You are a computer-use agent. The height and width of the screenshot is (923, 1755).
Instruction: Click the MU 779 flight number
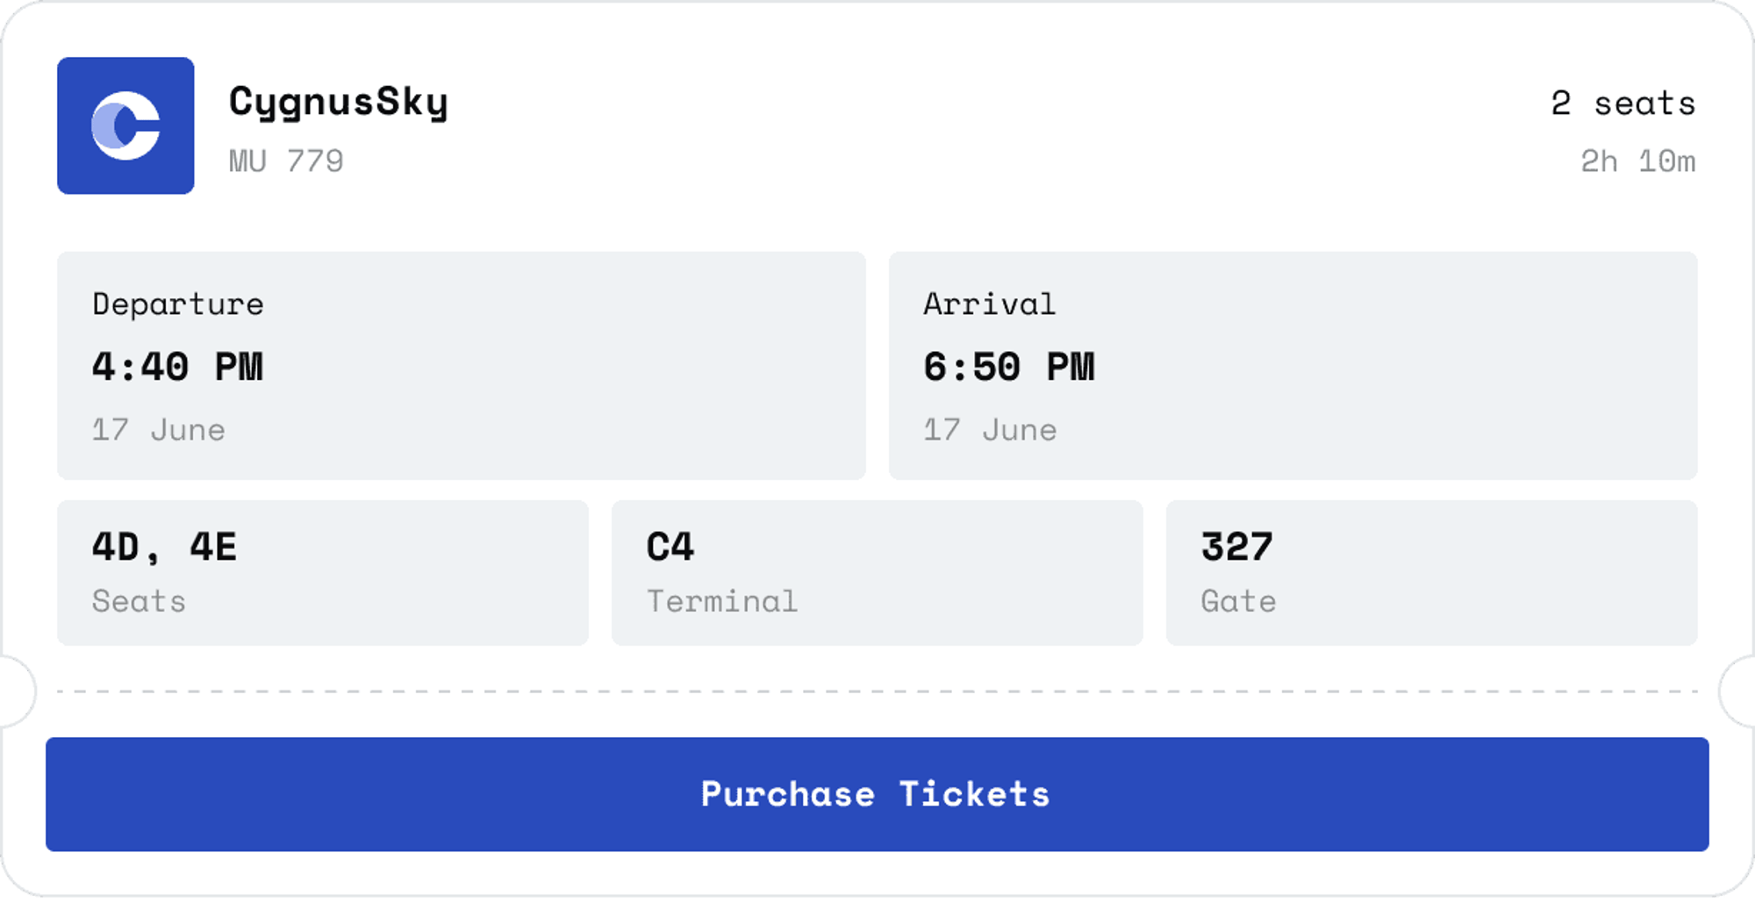point(286,161)
